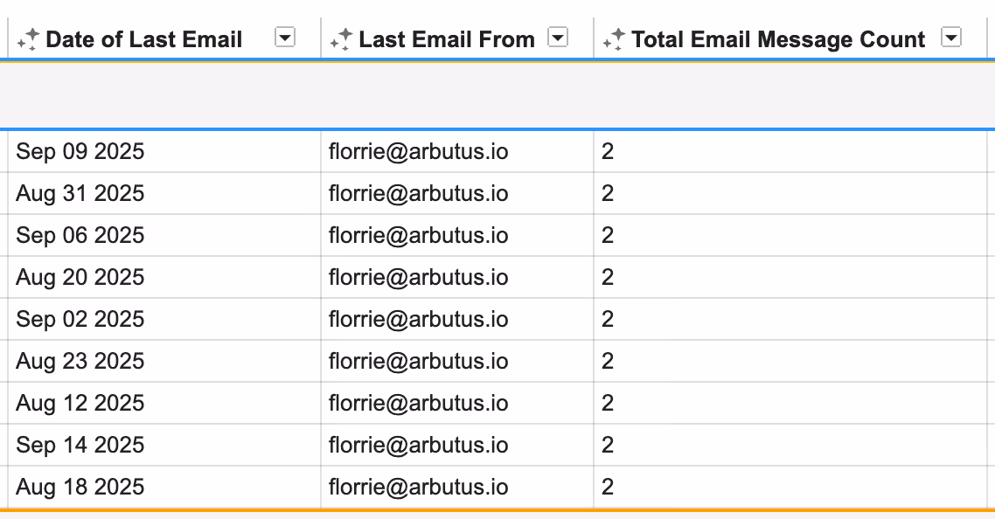Click the Sep 06 2025 cell
The width and height of the screenshot is (995, 519).
pos(164,235)
